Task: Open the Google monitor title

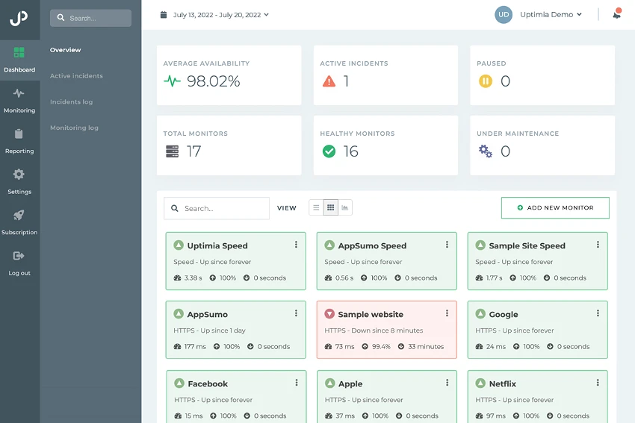Action: tap(504, 314)
